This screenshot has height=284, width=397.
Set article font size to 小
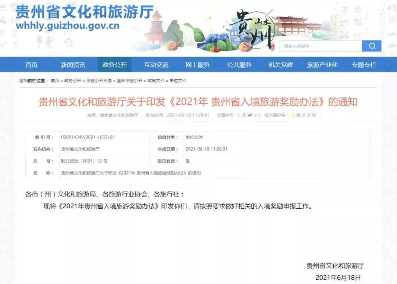(256, 115)
